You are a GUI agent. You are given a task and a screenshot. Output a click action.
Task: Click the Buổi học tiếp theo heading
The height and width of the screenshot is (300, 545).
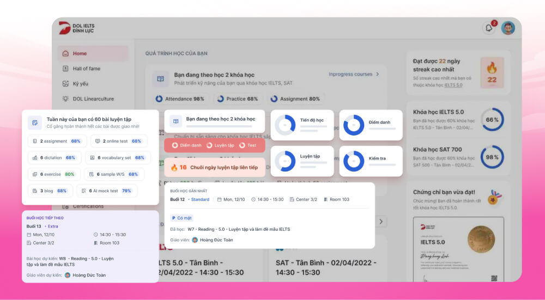(x=45, y=218)
